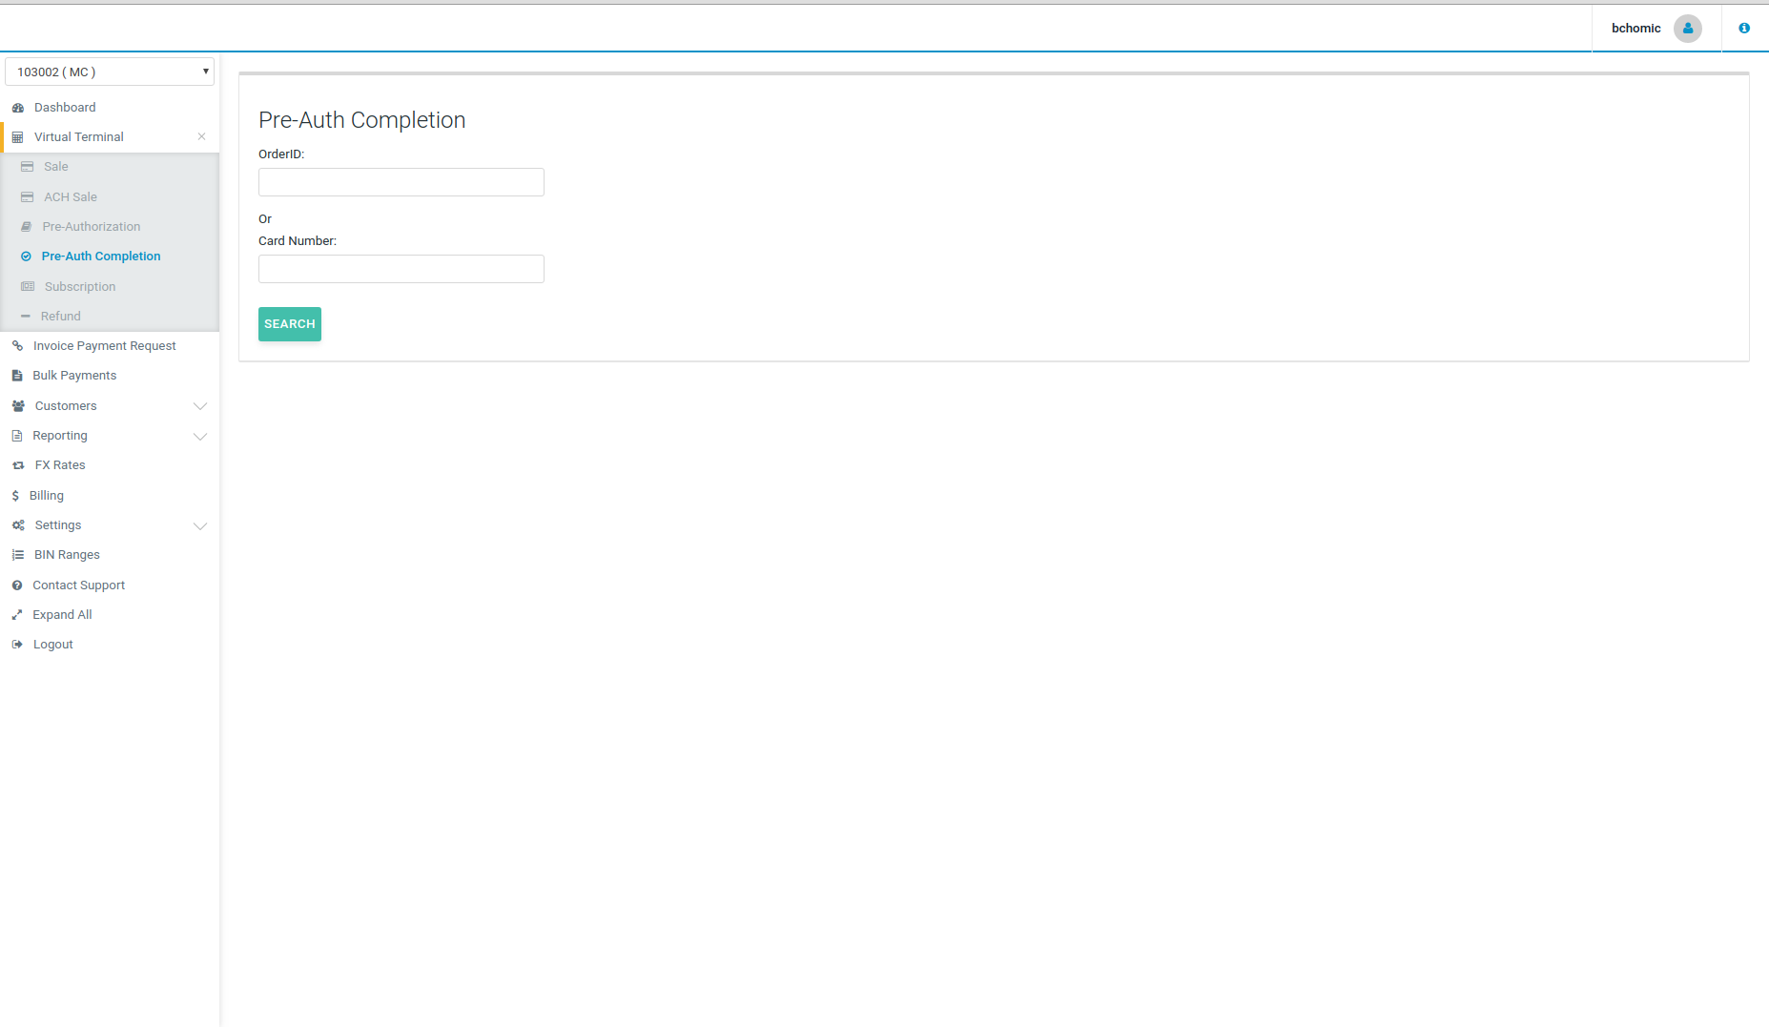Click the FX Rates exchange icon
This screenshot has height=1027, width=1769.
pos(18,465)
